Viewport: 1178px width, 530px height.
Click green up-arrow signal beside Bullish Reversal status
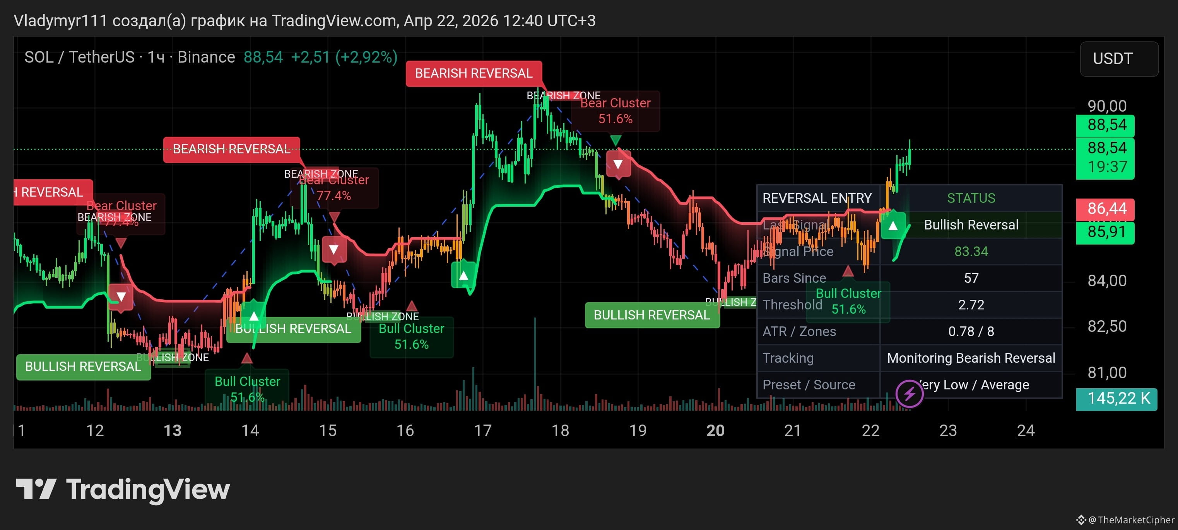(892, 226)
